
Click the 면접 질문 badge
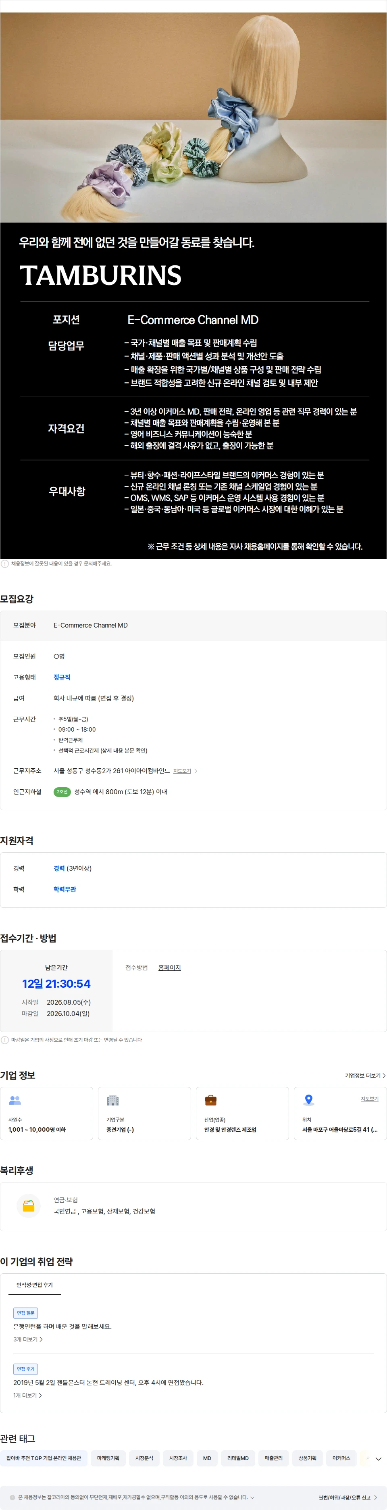point(26,1313)
